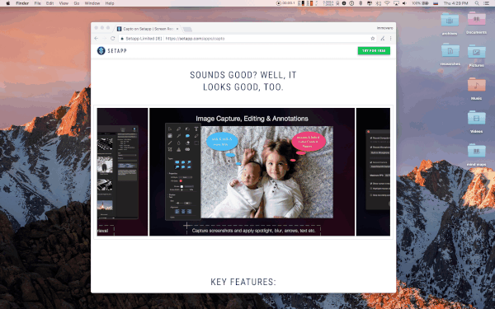Screen dimensions: 495x309
Task: Open the Finder File menu
Action: (38, 3)
